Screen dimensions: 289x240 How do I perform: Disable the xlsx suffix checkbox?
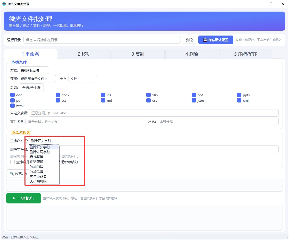point(149,95)
